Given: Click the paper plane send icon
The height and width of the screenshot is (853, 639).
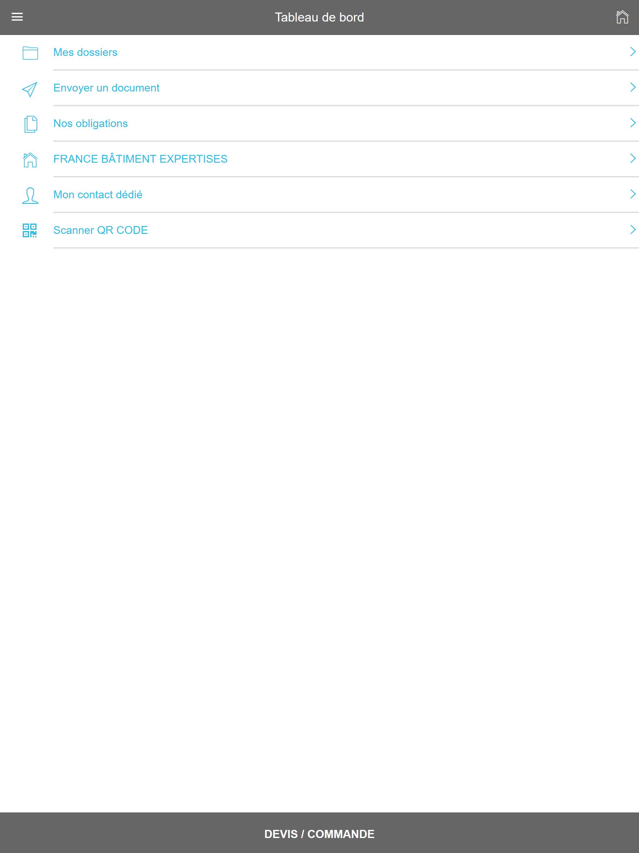Looking at the screenshot, I should coord(30,89).
